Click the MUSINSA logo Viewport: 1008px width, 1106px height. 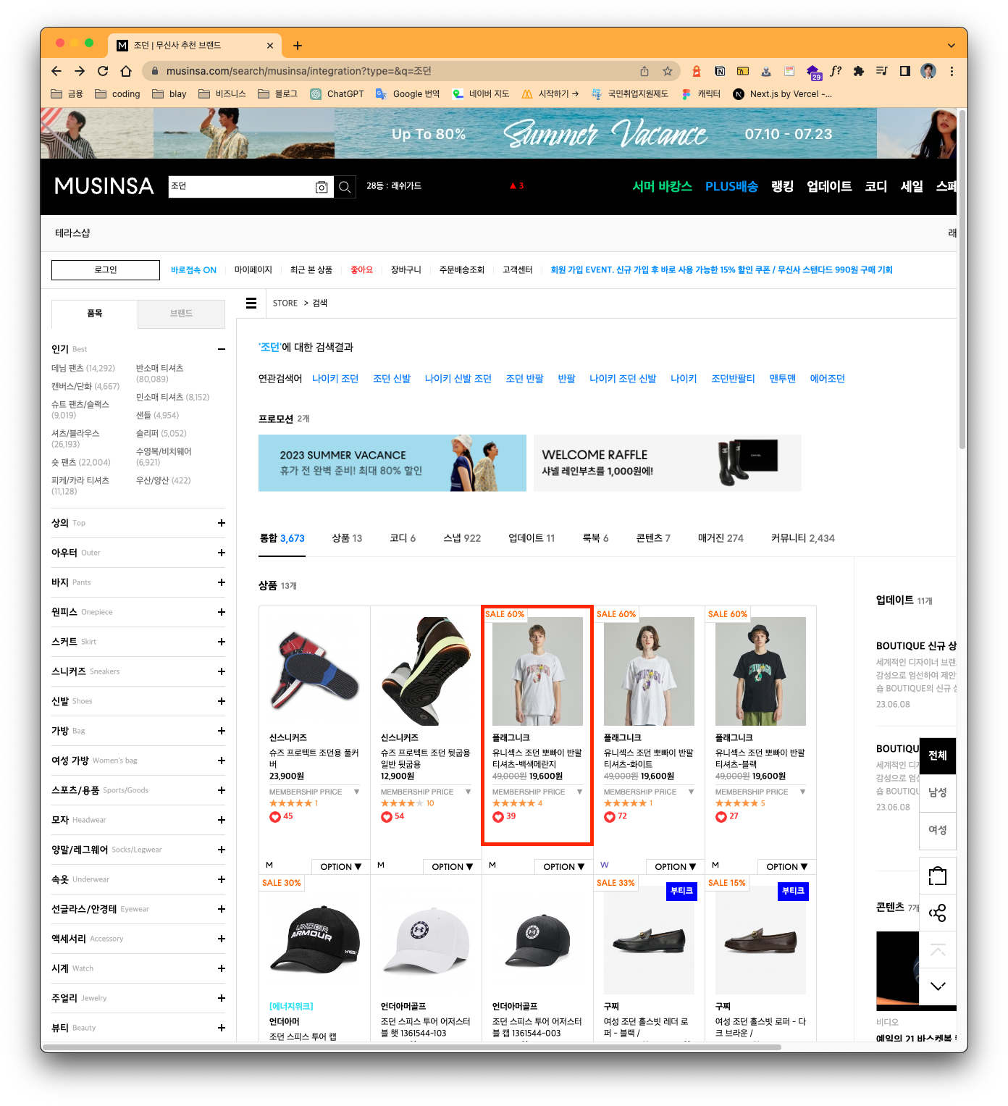(x=104, y=187)
